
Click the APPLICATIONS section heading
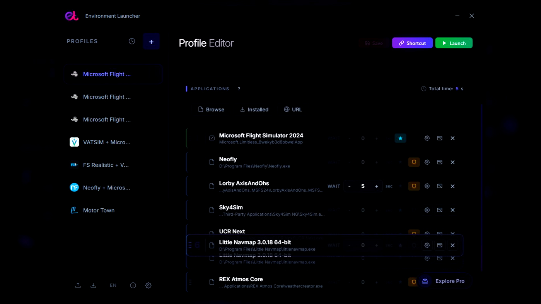(210, 89)
